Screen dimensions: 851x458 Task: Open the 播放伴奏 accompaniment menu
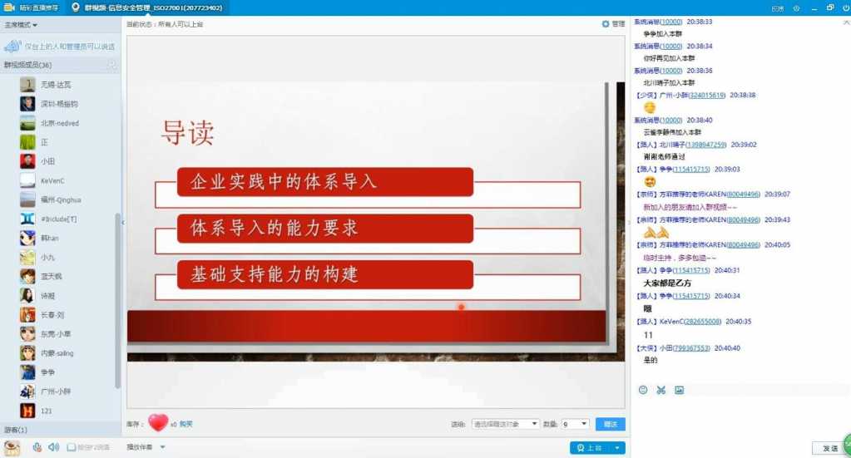[x=146, y=447]
